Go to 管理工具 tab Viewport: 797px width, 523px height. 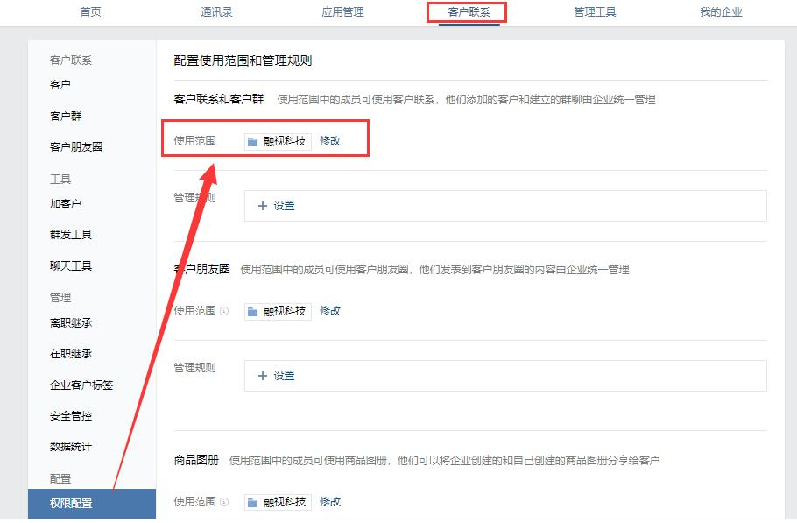[595, 11]
